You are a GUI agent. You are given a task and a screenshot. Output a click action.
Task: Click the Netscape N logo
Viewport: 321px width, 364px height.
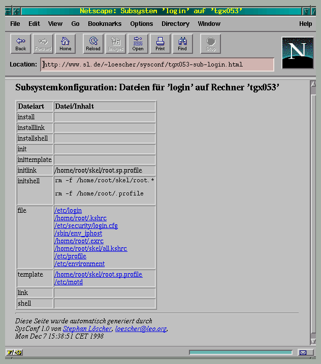[x=298, y=53]
